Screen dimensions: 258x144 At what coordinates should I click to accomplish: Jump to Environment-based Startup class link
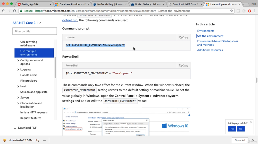217,43
